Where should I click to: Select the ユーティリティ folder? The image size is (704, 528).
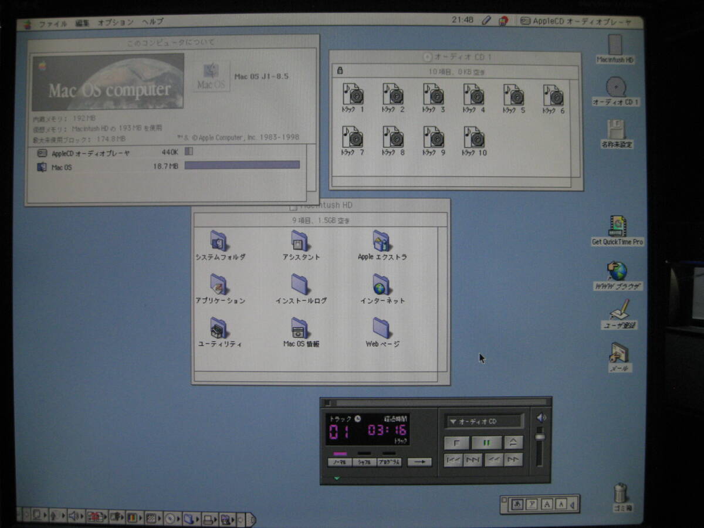[220, 332]
